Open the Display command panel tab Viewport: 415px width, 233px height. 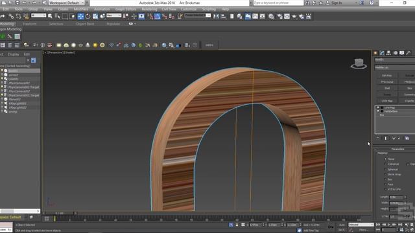(x=402, y=53)
